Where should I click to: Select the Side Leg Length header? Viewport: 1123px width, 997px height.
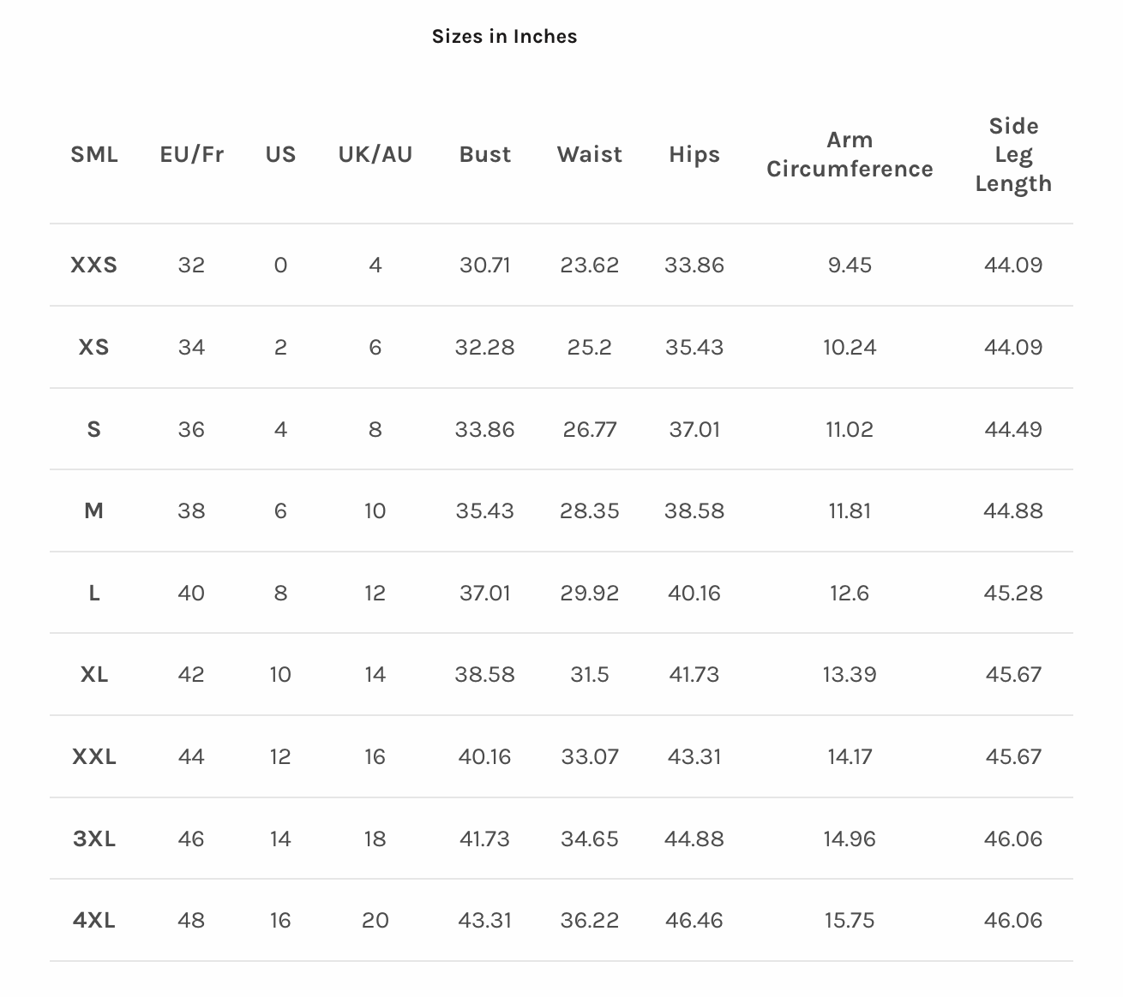1013,154
